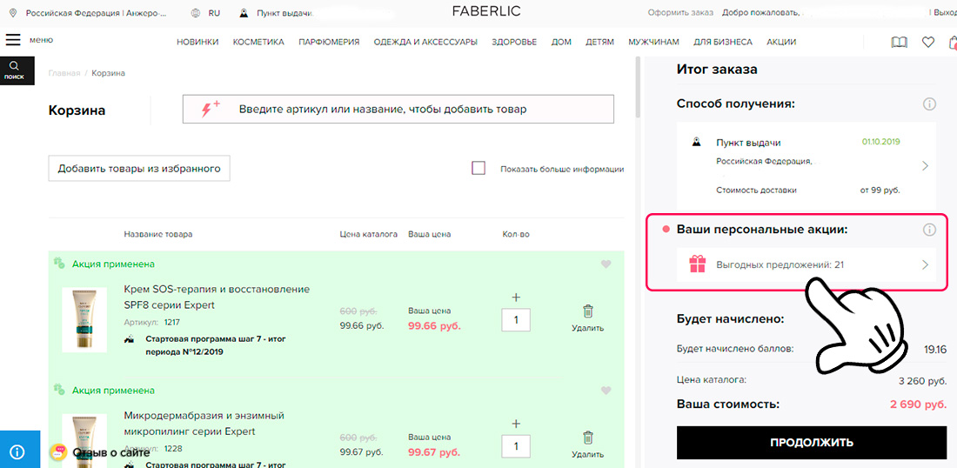This screenshot has width=957, height=468.
Task: Click the cart list vertical scrollbar
Action: click(x=639, y=86)
